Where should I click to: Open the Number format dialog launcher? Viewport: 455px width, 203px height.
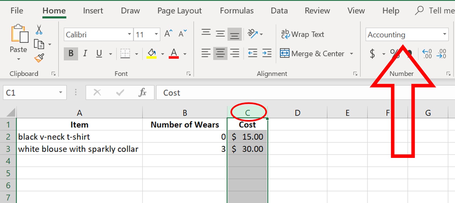coord(448,74)
